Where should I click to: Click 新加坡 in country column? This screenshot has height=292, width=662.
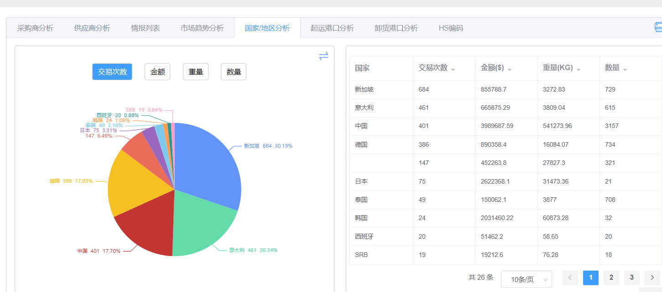coord(364,90)
